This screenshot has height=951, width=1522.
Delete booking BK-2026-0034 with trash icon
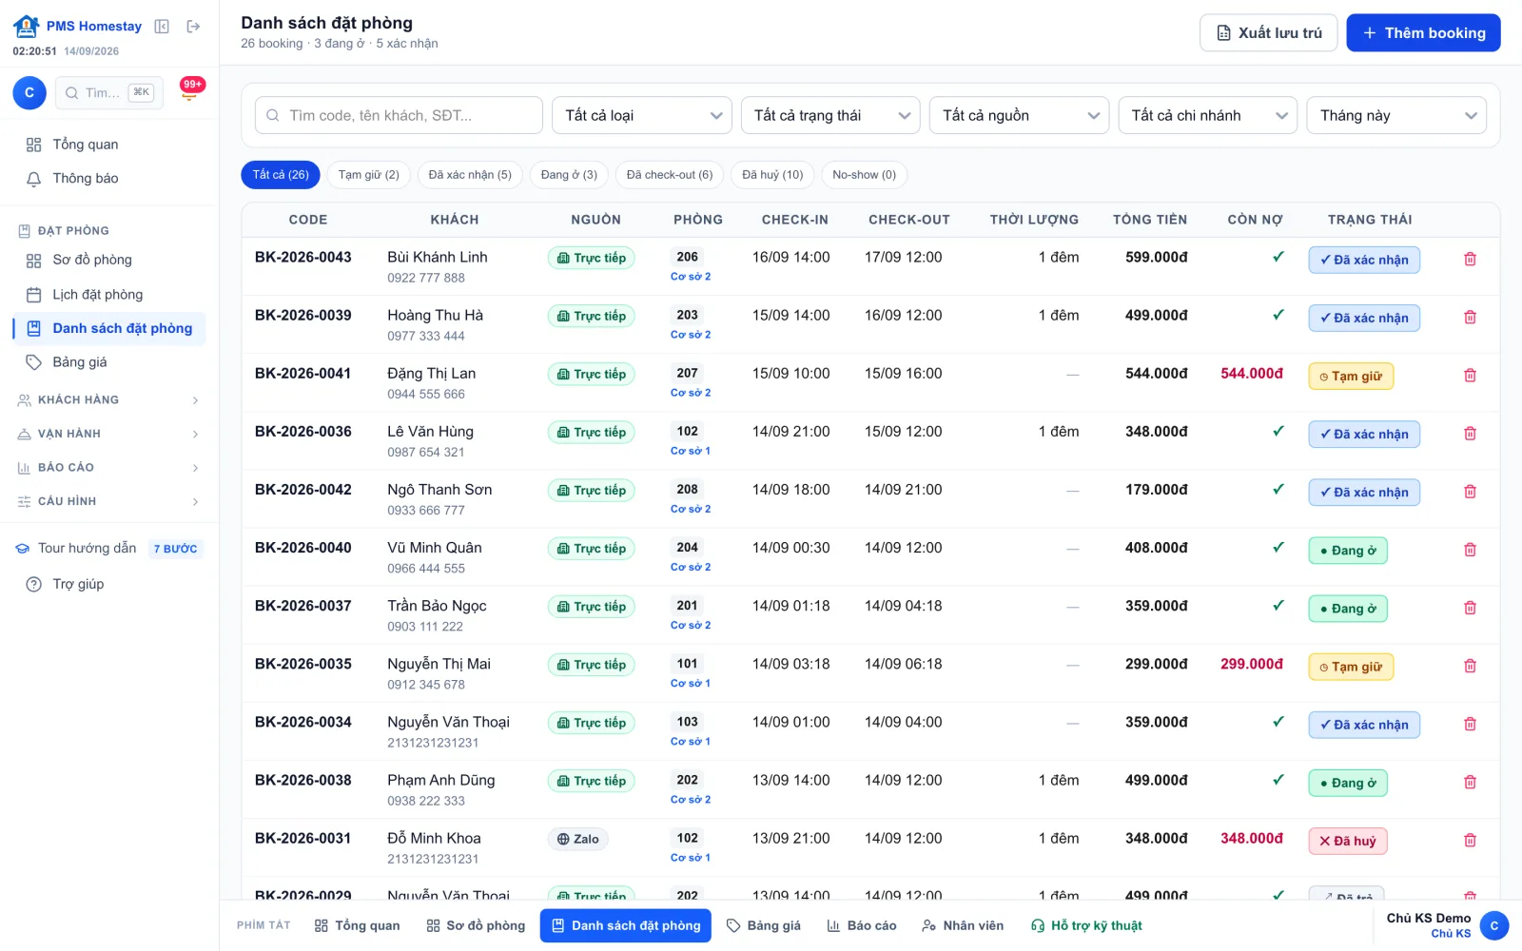point(1470,724)
